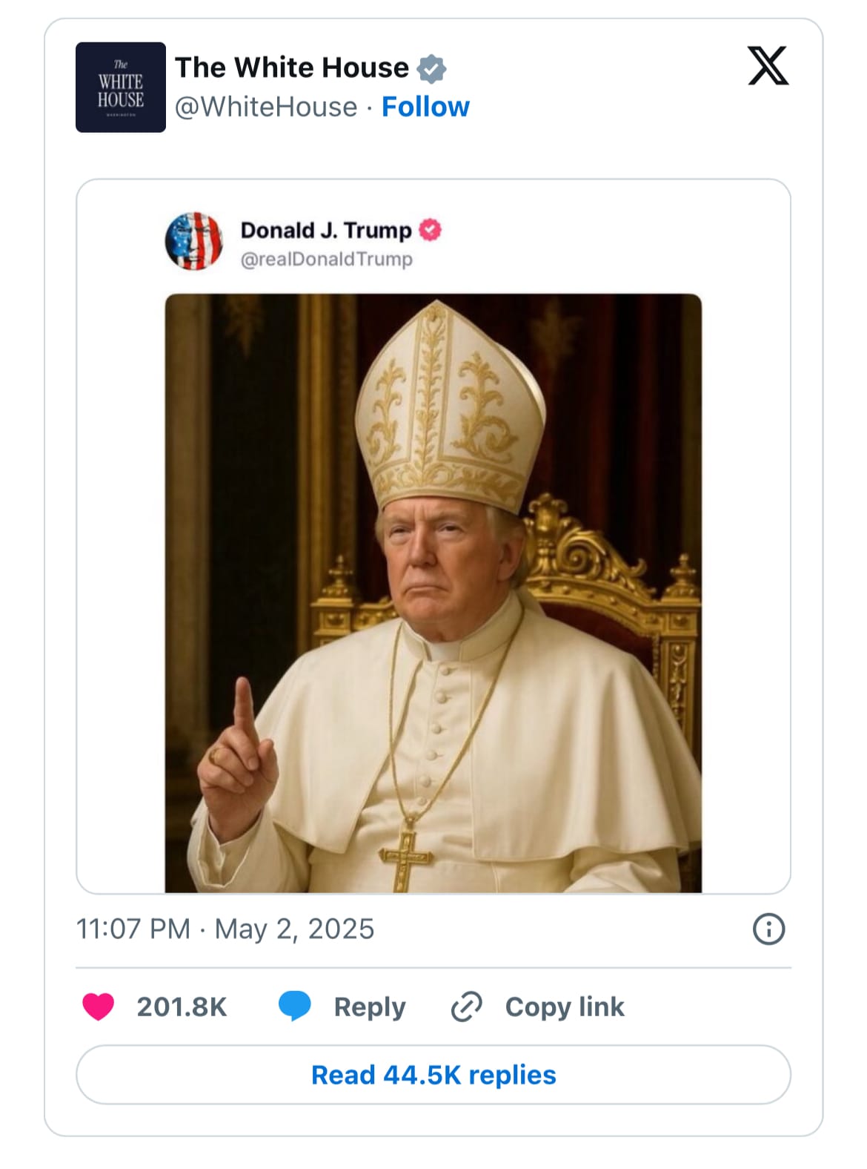
Task: Click The White House profile avatar
Action: pyautogui.click(x=120, y=88)
